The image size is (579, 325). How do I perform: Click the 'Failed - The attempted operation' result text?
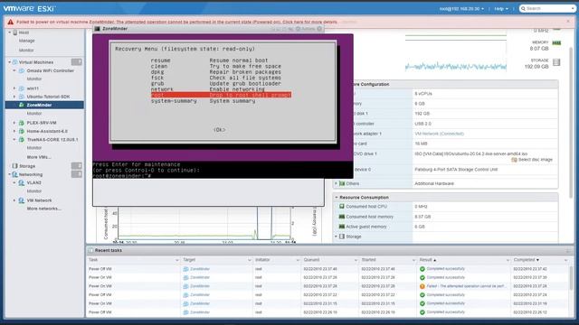(466, 286)
